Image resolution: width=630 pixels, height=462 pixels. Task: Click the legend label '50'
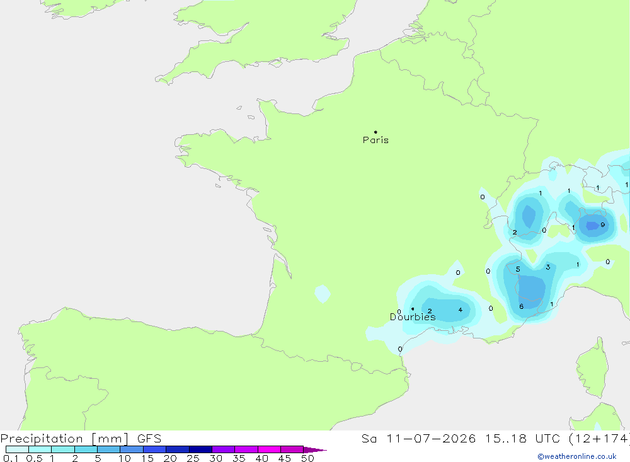[x=307, y=458]
